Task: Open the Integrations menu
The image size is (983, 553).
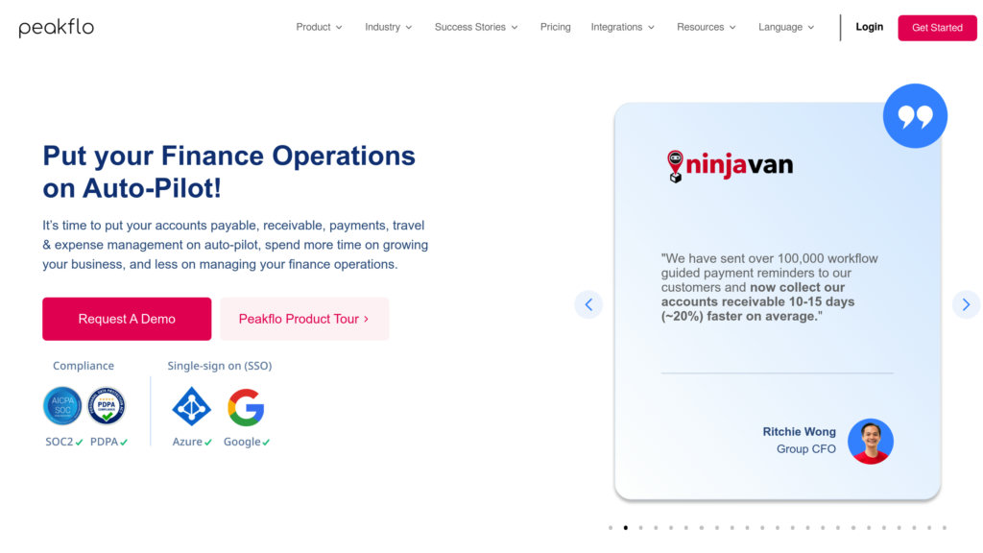Action: pyautogui.click(x=622, y=27)
